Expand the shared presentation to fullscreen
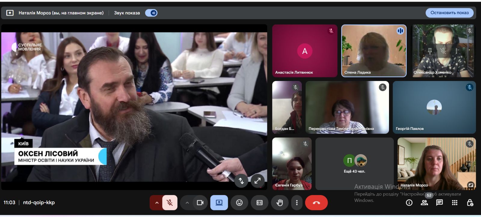Viewport: 481px width, 217px height. 258,181
